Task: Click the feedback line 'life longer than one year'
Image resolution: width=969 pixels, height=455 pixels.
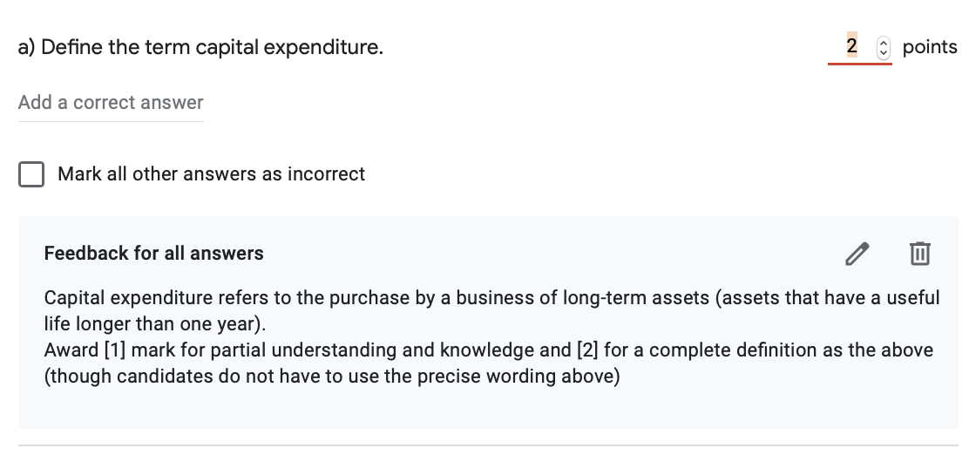Action: click(x=155, y=324)
